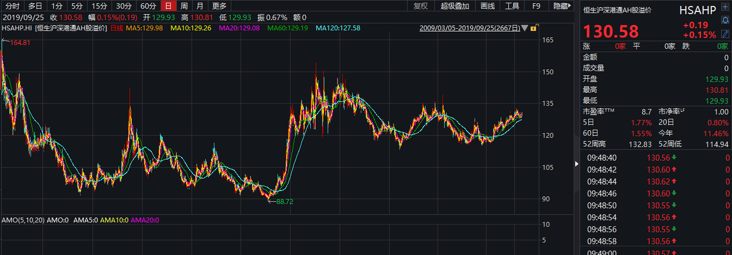
Task: Click the AMO(5,10,20) indicator label
Action: point(23,220)
